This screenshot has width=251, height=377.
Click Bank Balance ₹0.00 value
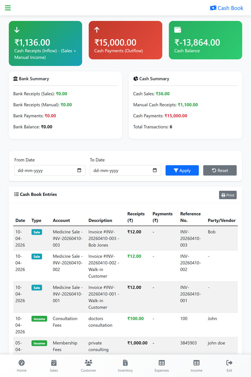pyautogui.click(x=47, y=127)
